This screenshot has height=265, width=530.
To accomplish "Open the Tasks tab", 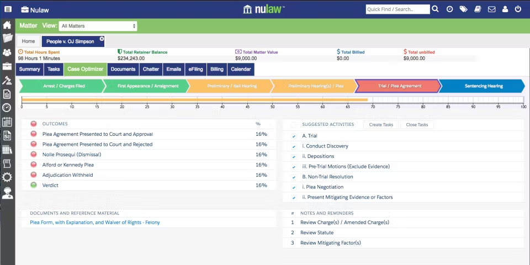I will (x=54, y=70).
